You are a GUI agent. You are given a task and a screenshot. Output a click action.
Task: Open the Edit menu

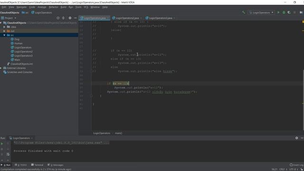pos(4,7)
